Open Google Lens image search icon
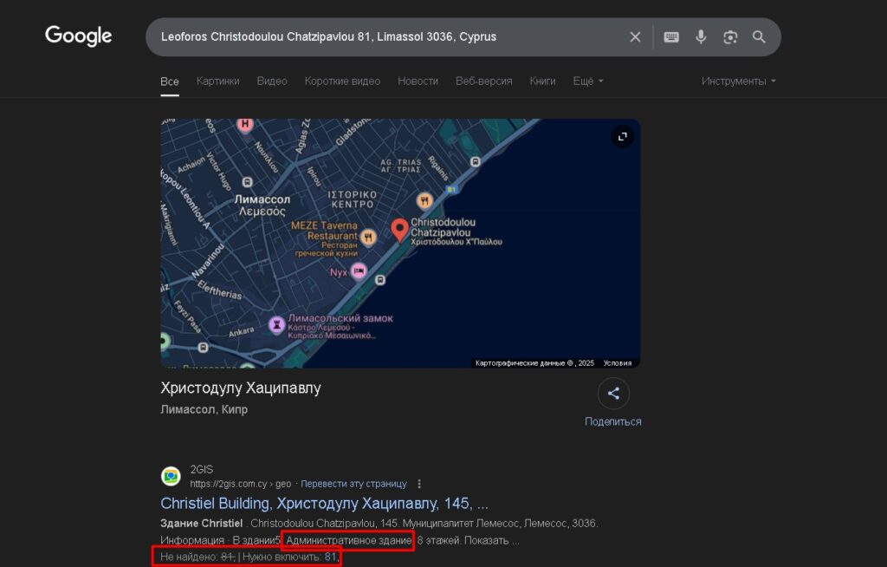This screenshot has height=567, width=887. 729,37
